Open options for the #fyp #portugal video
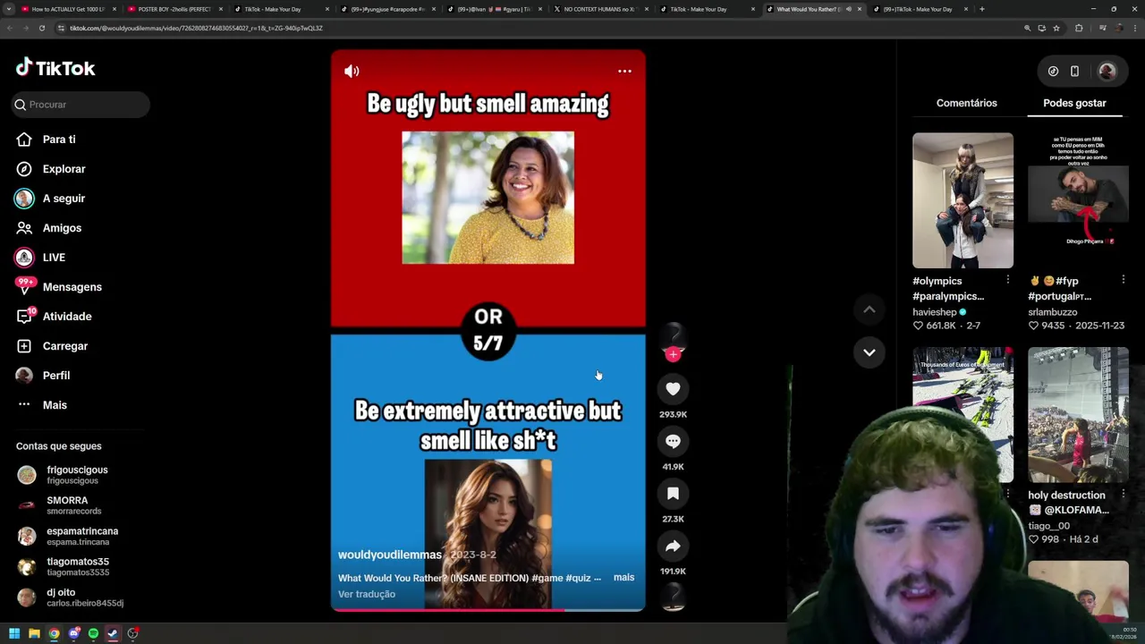 click(1123, 280)
